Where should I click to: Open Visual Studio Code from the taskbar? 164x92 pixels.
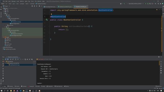[20, 91]
